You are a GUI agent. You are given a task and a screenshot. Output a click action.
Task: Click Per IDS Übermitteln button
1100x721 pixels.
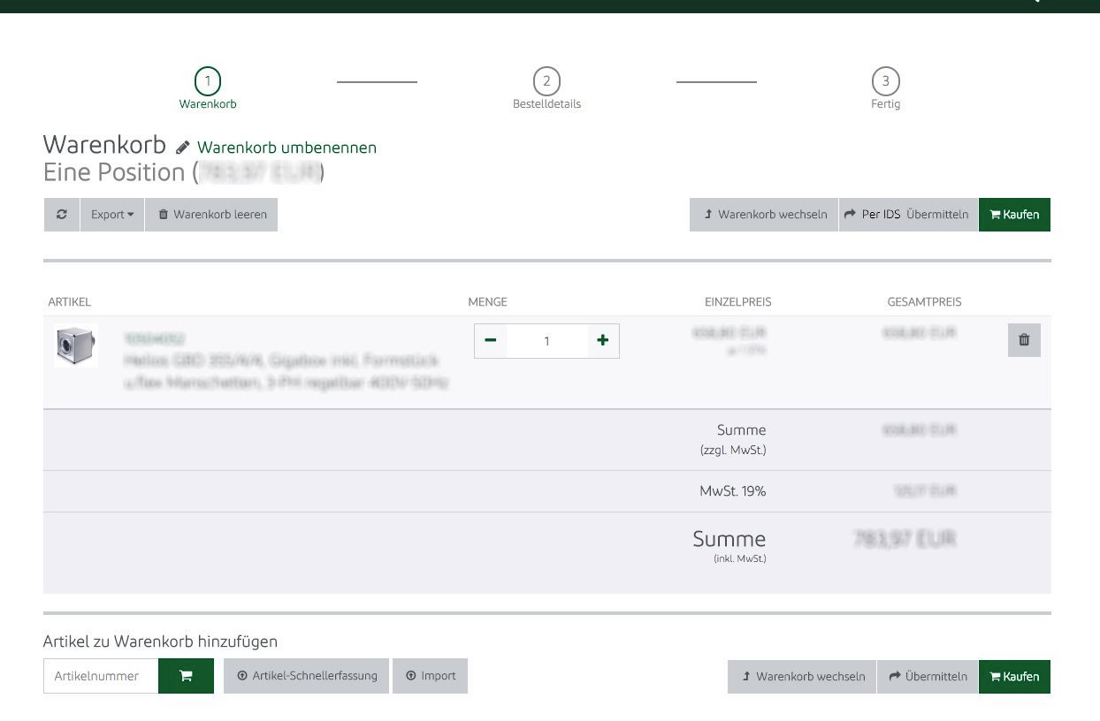click(908, 215)
